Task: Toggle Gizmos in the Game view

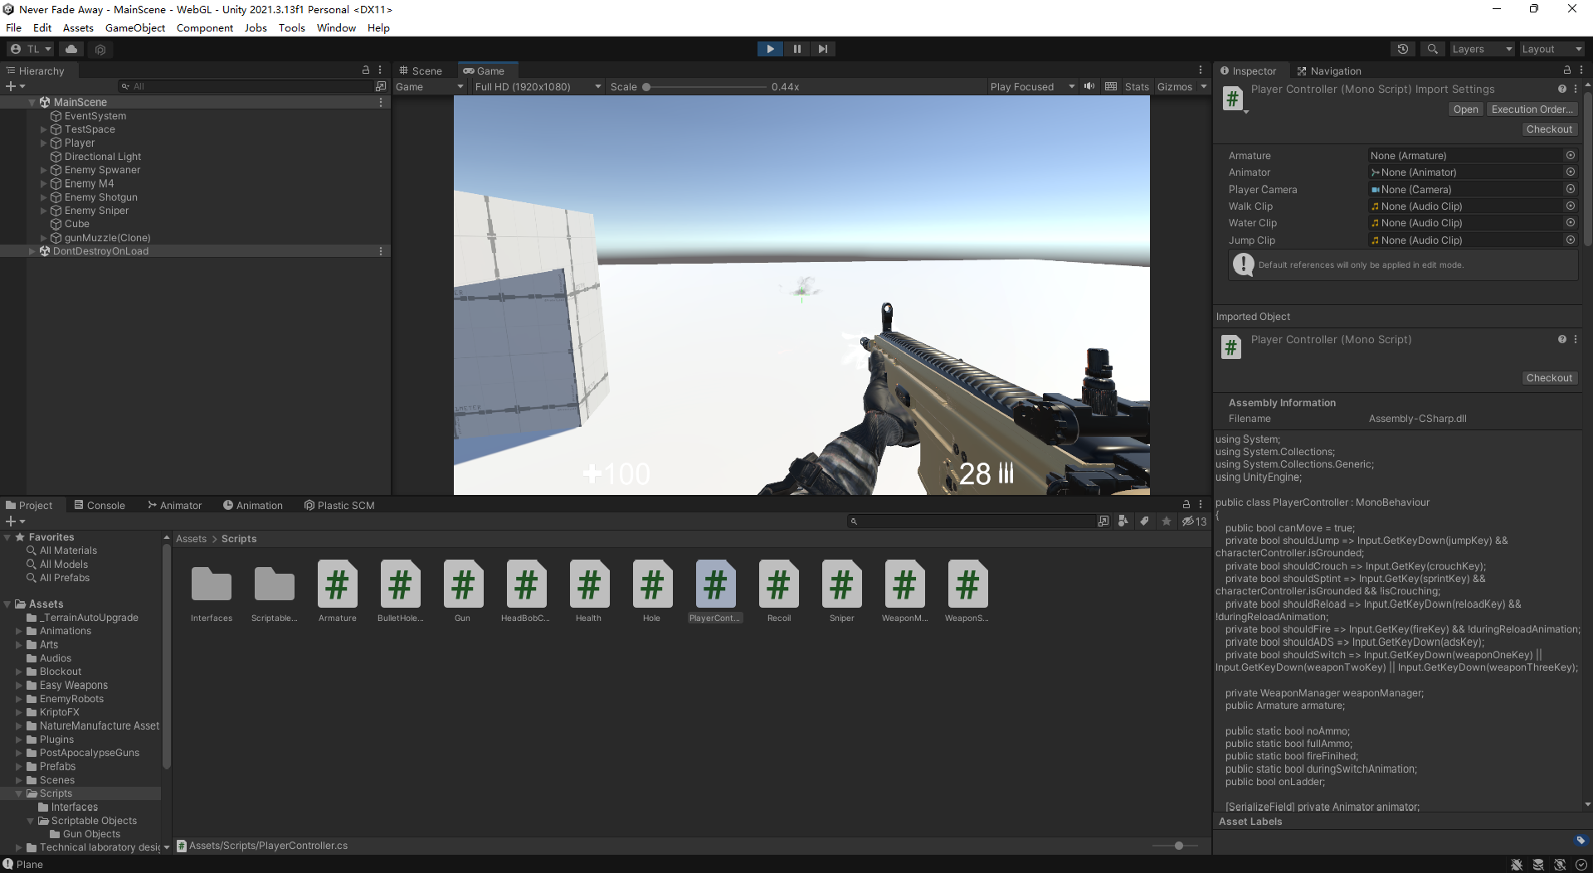Action: (x=1174, y=86)
